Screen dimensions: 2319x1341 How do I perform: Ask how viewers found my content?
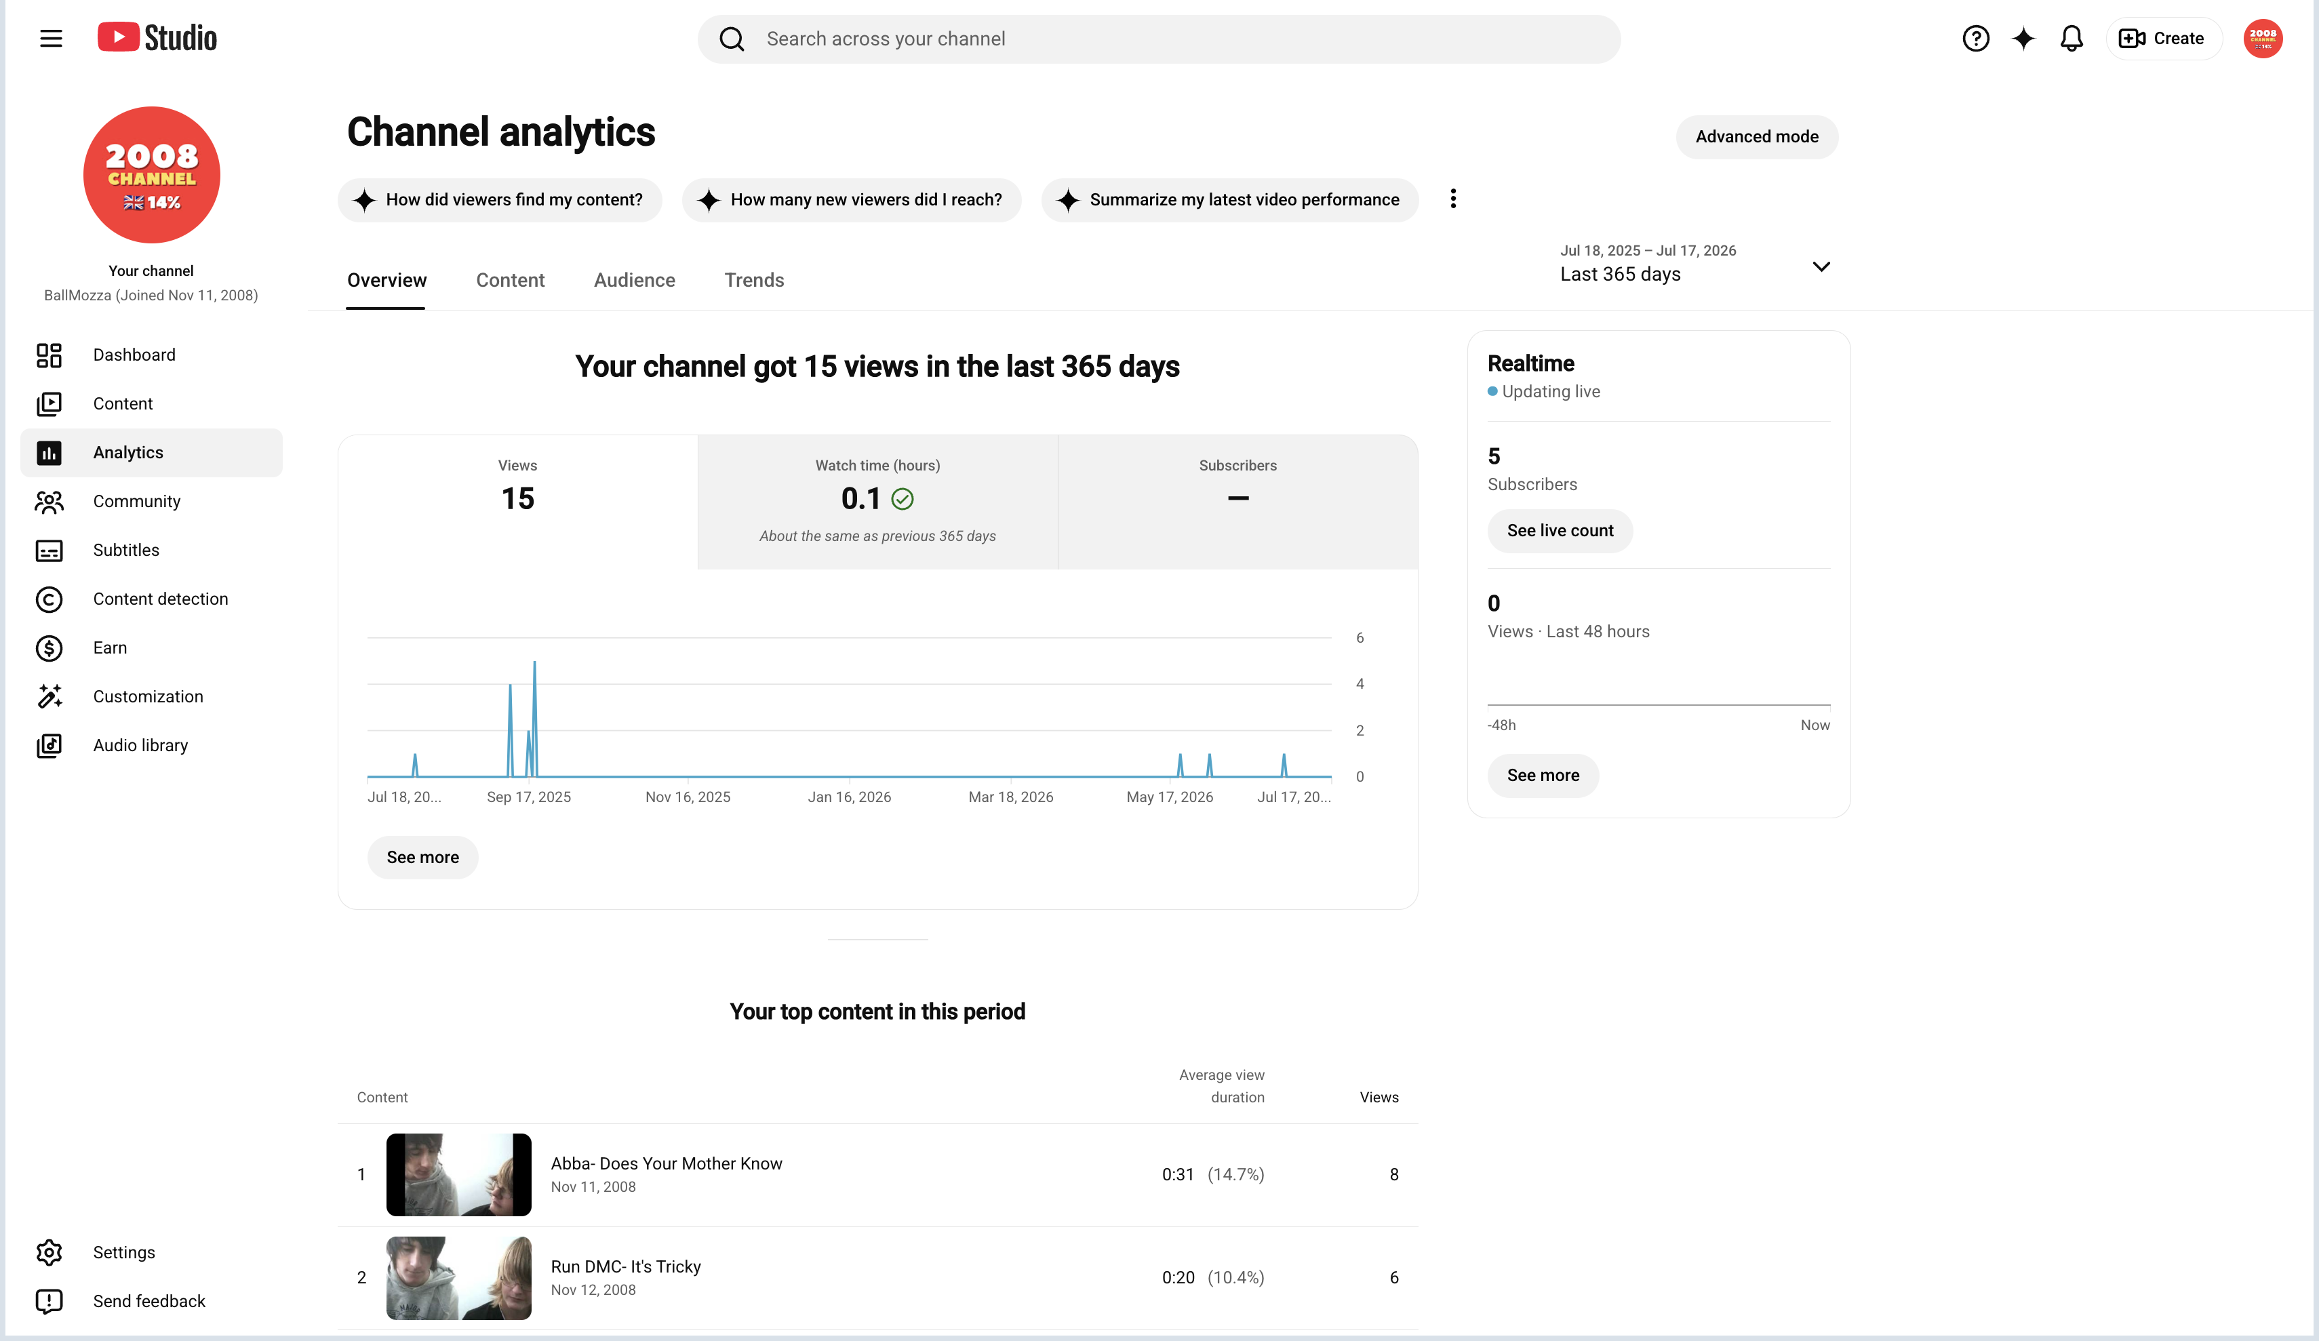point(500,200)
